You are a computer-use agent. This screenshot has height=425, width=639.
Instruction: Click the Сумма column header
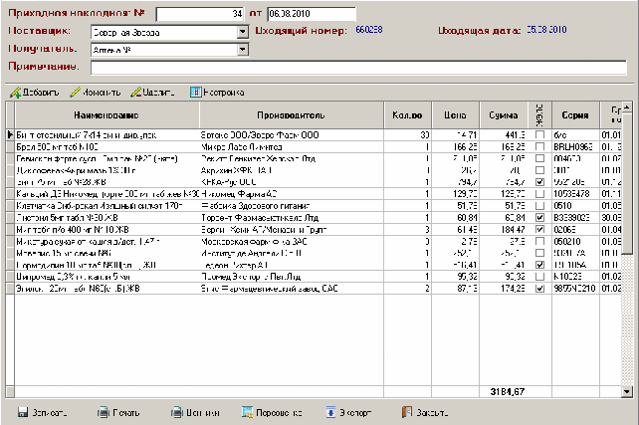[504, 115]
